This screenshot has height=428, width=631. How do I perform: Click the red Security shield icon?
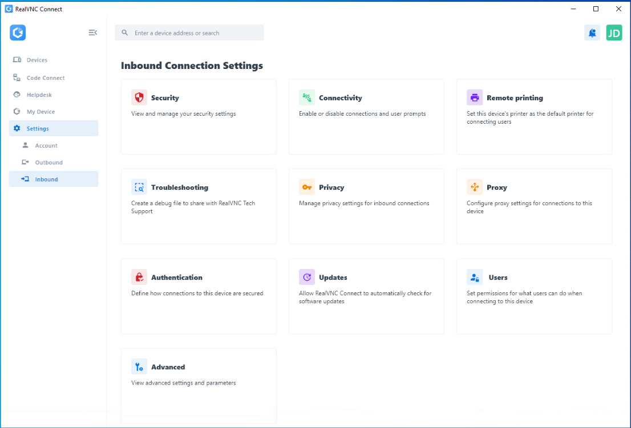coord(139,97)
